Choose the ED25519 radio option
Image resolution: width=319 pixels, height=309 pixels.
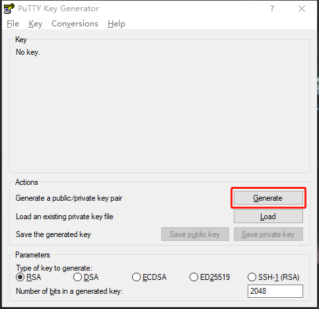(209, 277)
